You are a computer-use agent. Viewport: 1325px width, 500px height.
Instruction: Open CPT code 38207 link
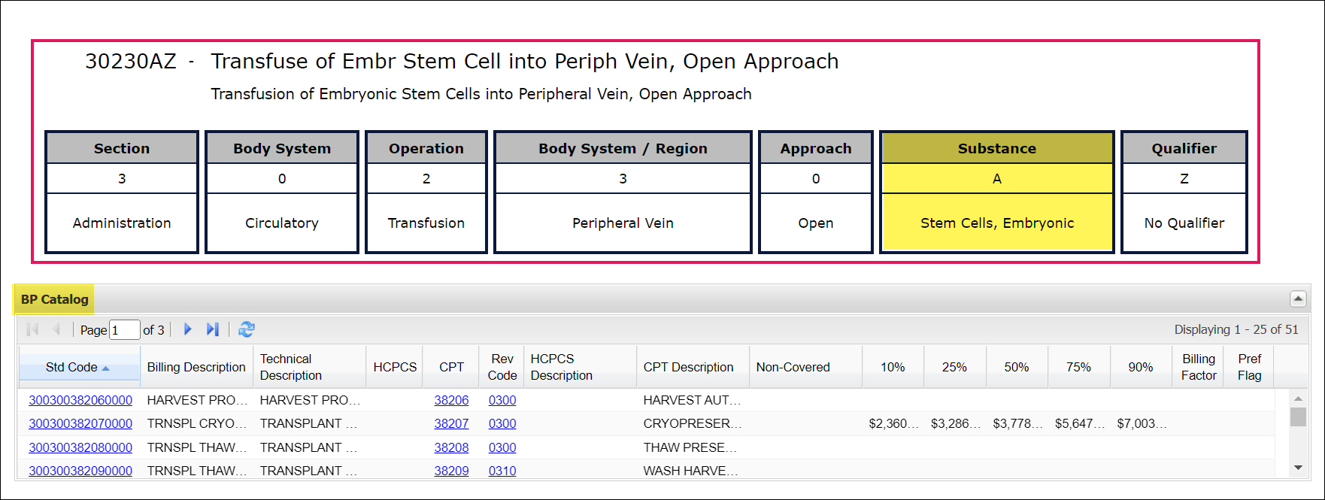click(x=451, y=423)
